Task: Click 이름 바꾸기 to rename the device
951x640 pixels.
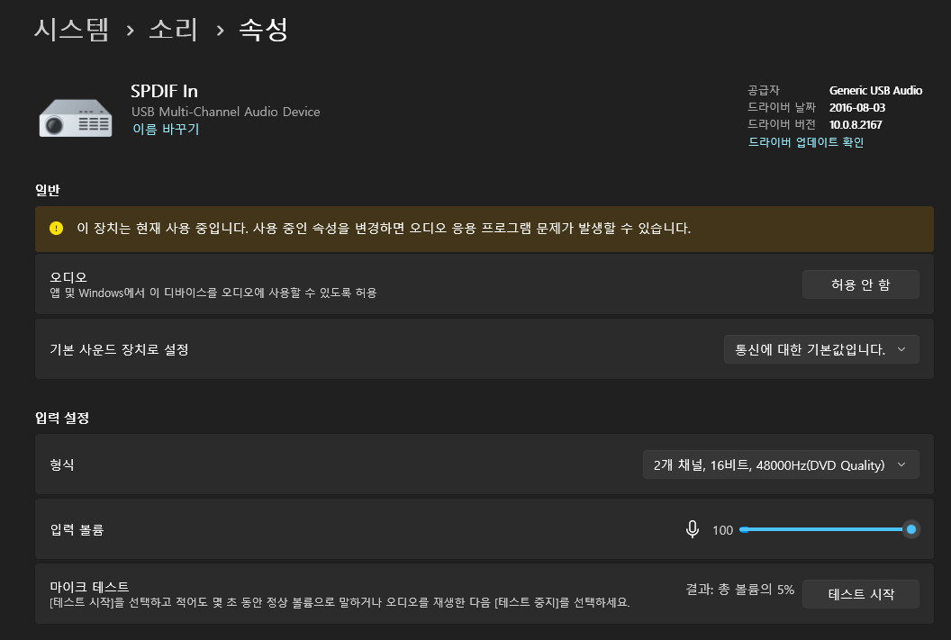Action: 166,129
